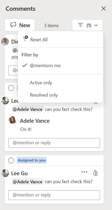The image size is (112, 210).
Task: Click the filter lines icon
Action: point(80,25)
